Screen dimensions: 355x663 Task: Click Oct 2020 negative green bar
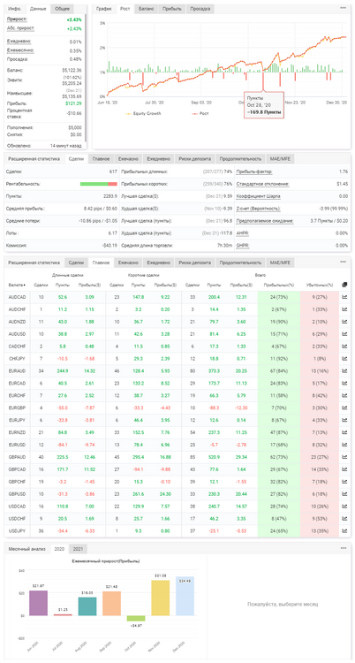tap(136, 618)
